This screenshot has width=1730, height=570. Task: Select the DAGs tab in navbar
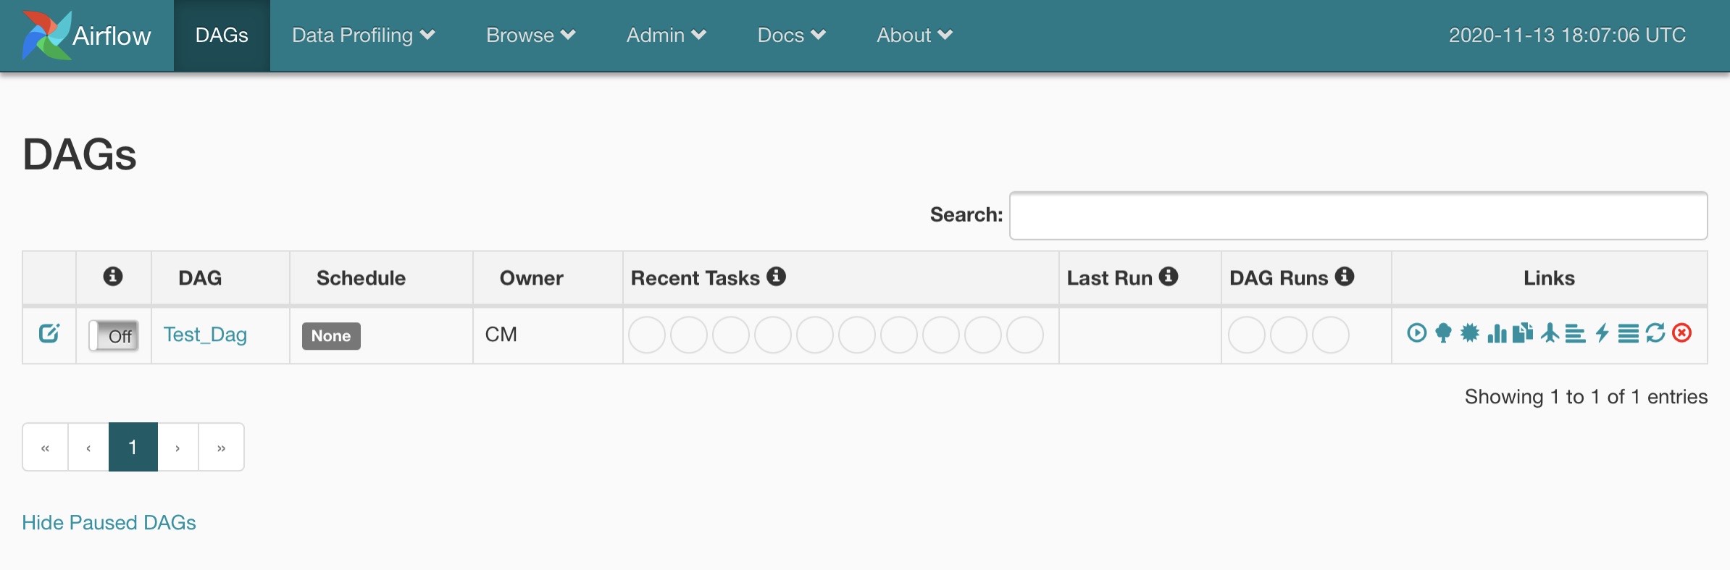click(x=222, y=35)
